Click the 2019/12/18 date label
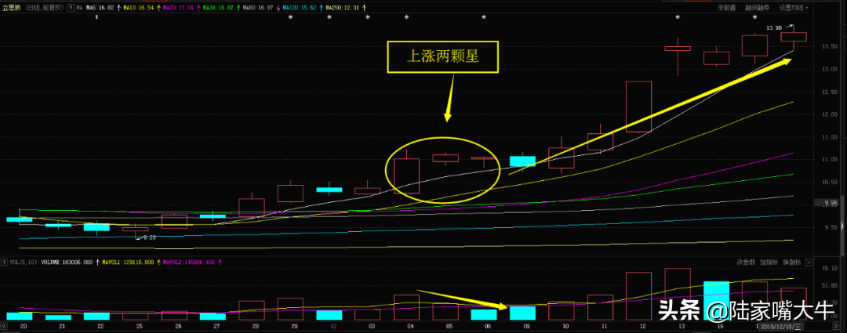Viewport: 847px width, 333px height. tap(783, 327)
